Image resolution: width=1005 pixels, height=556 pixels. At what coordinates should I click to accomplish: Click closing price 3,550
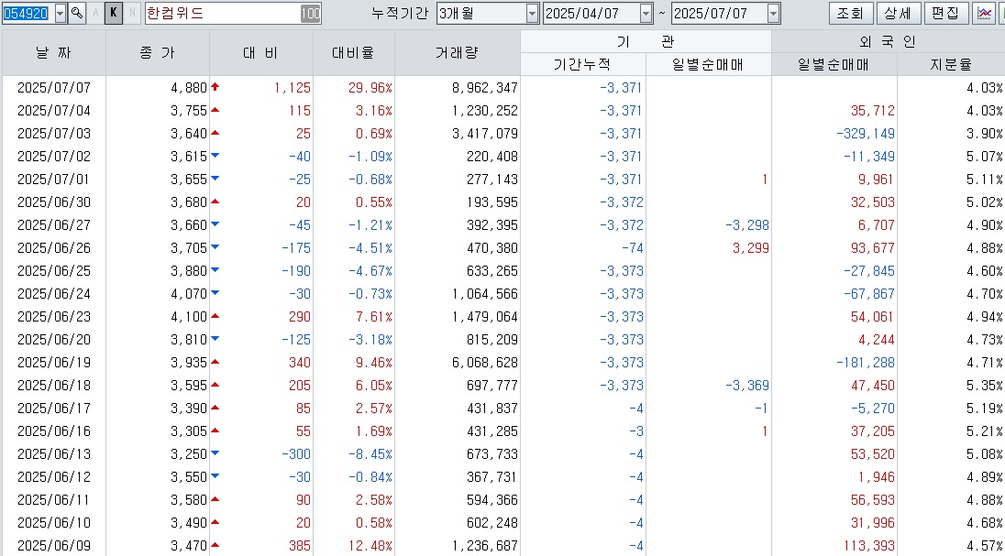[189, 477]
